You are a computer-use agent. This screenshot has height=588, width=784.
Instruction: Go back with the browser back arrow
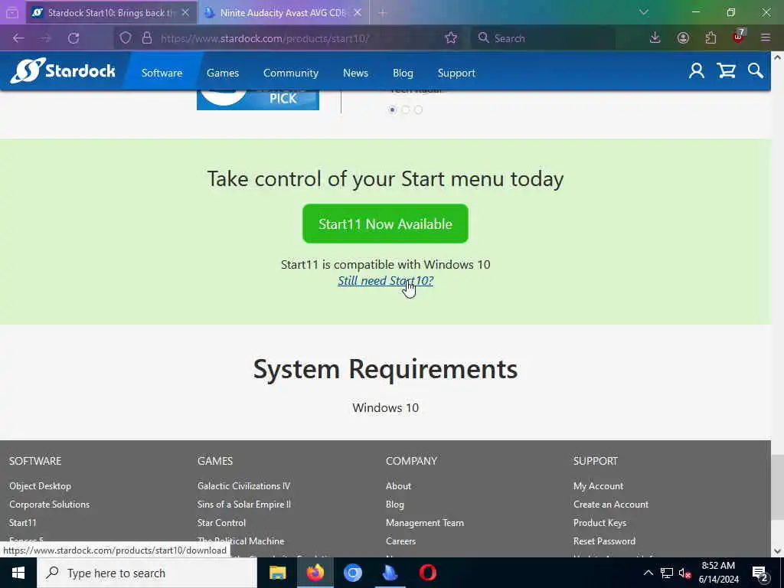coord(18,38)
